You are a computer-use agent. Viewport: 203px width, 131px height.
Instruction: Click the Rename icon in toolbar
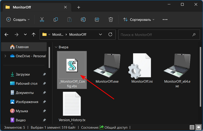coord(83,20)
